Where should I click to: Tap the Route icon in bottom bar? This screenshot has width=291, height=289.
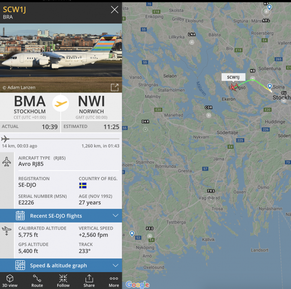tap(37, 278)
